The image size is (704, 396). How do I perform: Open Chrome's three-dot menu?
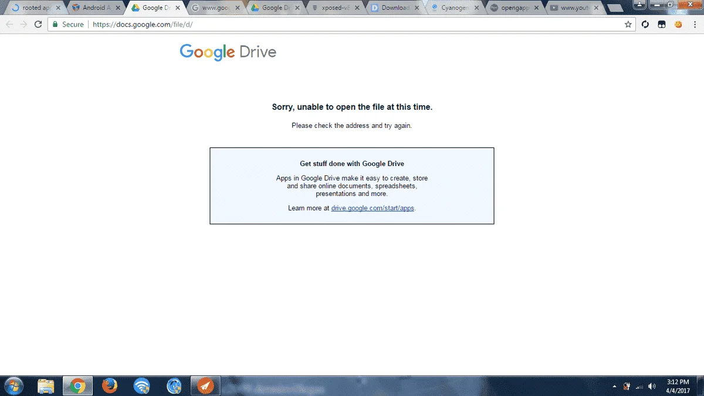click(x=694, y=25)
